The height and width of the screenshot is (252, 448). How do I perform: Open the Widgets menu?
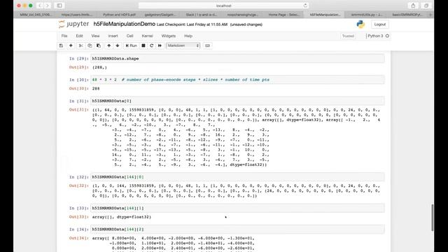pos(168,36)
